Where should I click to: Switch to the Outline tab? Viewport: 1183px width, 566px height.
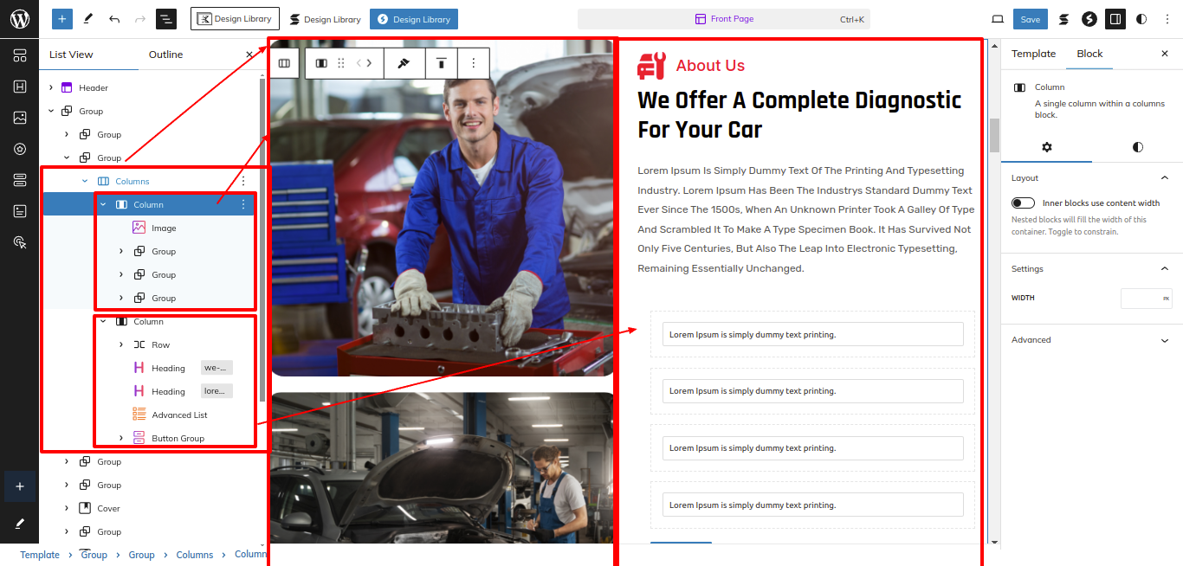point(165,55)
